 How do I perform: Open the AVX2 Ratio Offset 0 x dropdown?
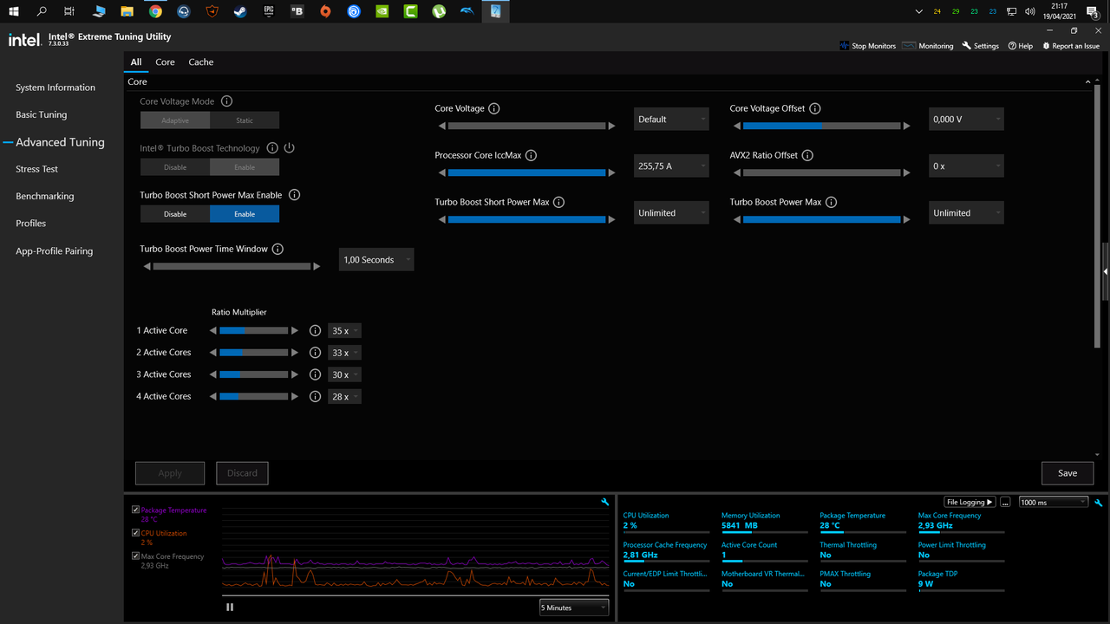[x=966, y=166]
